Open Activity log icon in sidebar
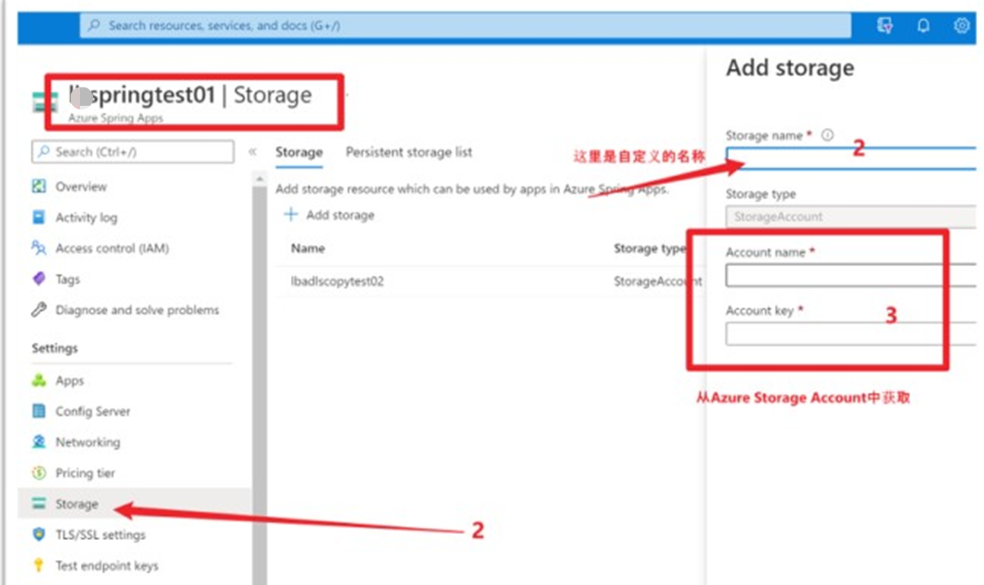 point(39,218)
